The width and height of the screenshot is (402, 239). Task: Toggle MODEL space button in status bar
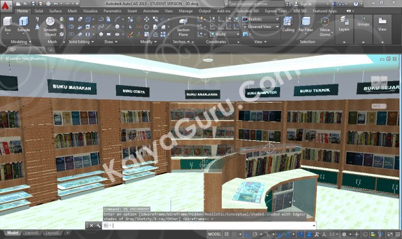tap(215, 234)
